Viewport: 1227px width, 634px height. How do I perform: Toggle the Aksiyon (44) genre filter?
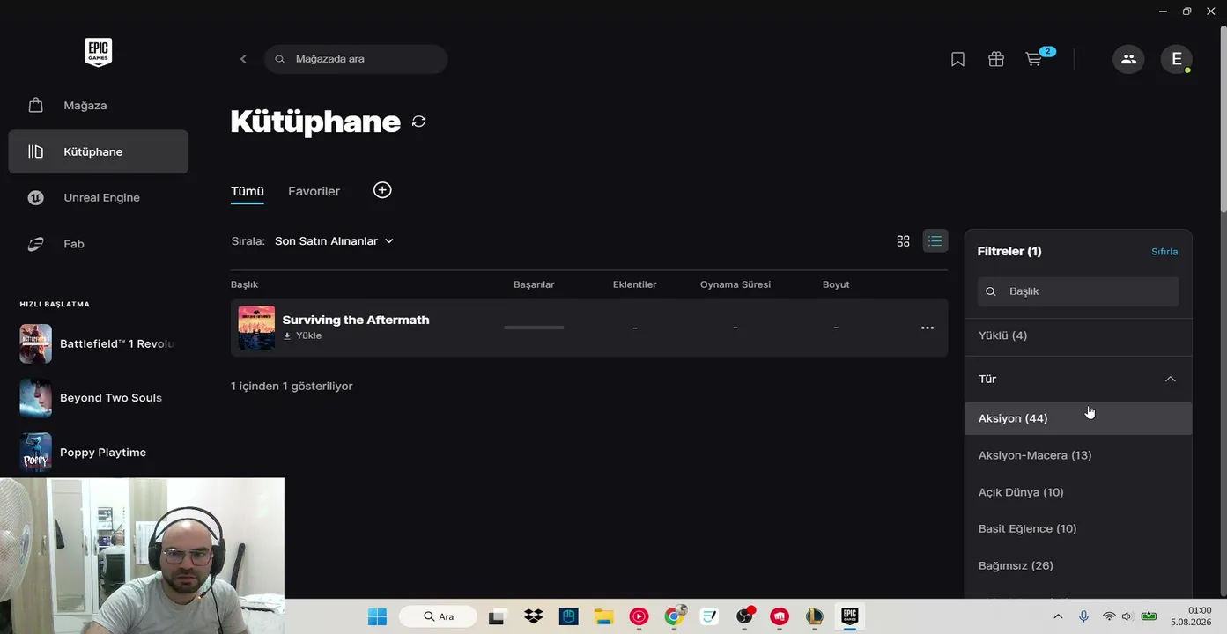click(1078, 418)
